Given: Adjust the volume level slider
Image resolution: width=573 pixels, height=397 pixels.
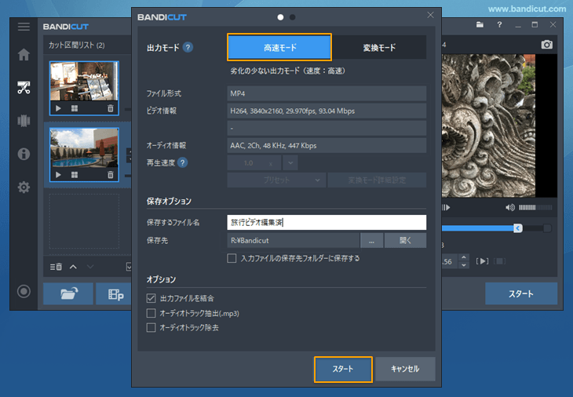Looking at the screenshot, I should click(x=535, y=207).
